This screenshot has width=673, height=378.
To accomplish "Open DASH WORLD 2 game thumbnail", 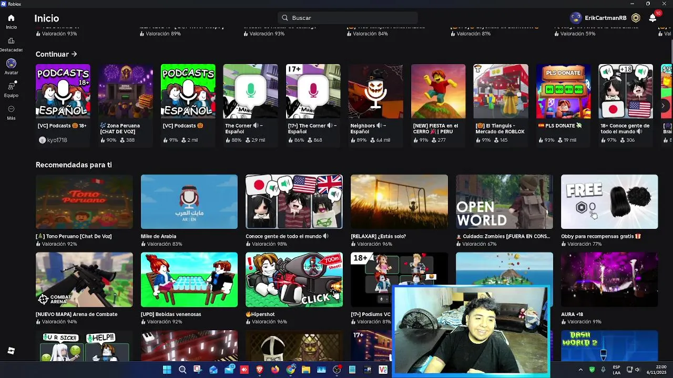I will point(609,345).
